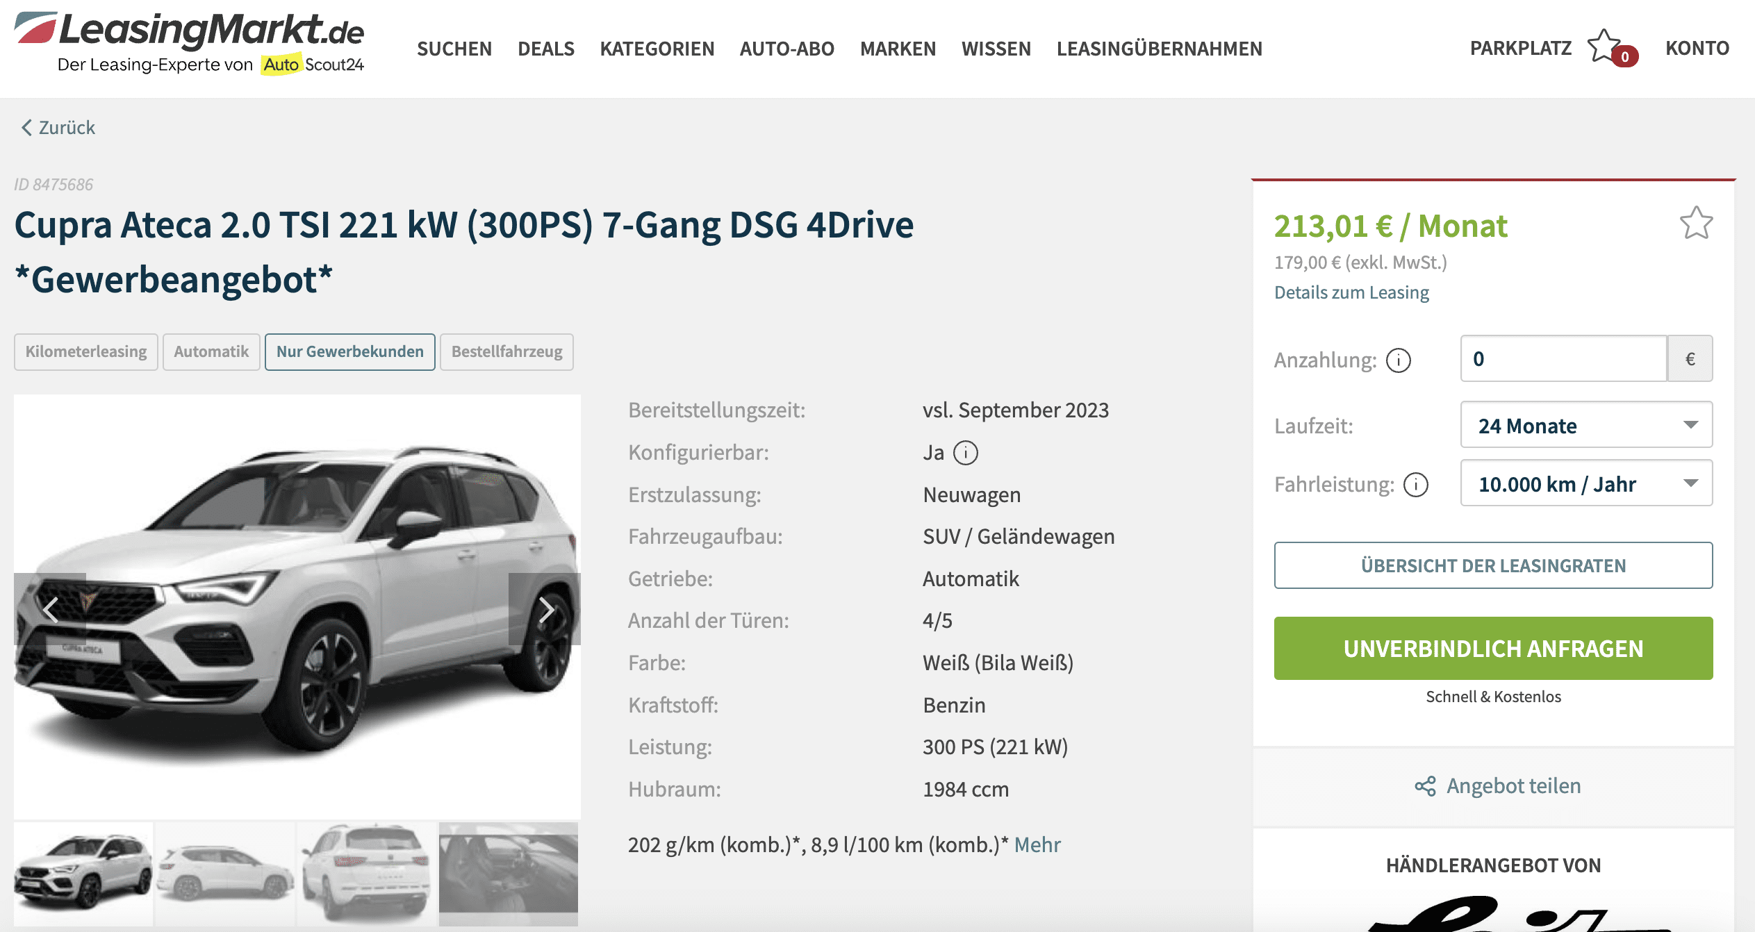Open the WISSEN menu
The height and width of the screenshot is (932, 1755).
coord(996,49)
